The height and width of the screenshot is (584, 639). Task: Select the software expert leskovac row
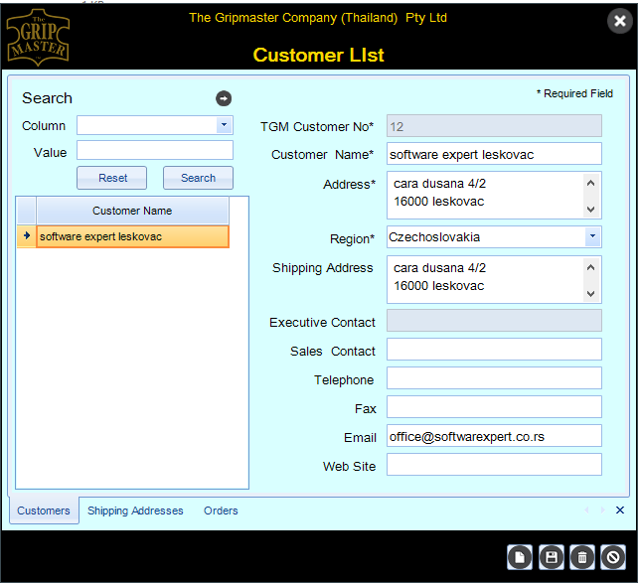pos(132,236)
